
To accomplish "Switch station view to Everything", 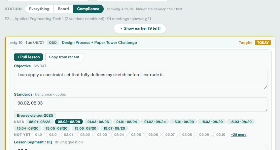I will click(39, 9).
